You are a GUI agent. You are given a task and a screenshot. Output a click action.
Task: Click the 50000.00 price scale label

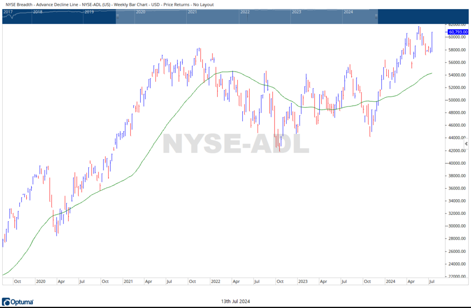457,100
